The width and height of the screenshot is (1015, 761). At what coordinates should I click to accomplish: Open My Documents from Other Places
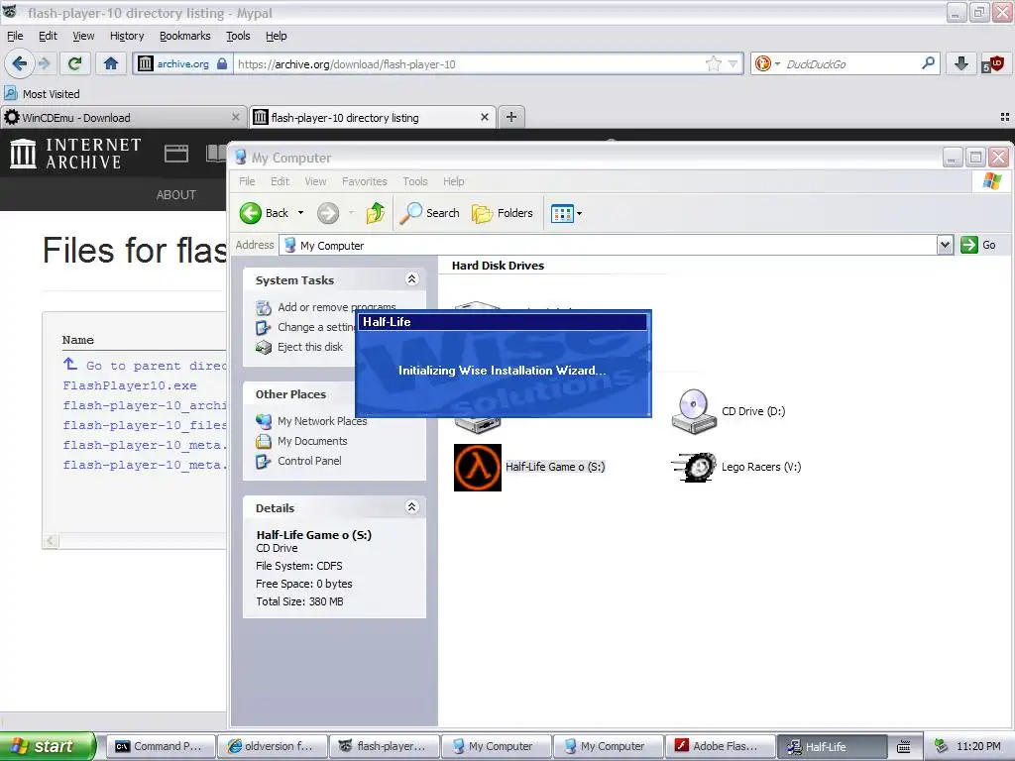click(312, 441)
